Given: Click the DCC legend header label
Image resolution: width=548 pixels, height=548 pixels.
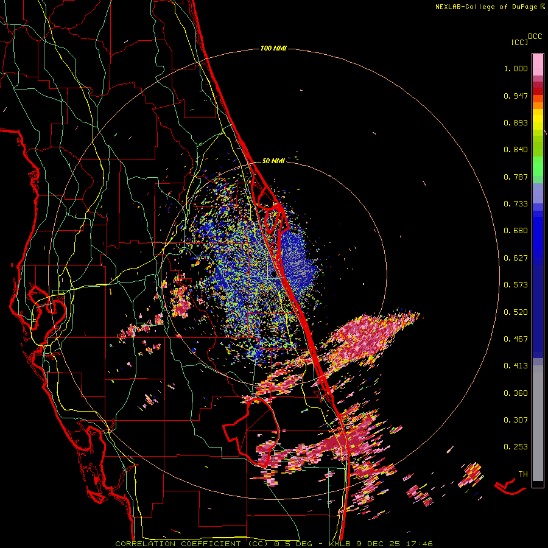Looking at the screenshot, I should pyautogui.click(x=535, y=37).
